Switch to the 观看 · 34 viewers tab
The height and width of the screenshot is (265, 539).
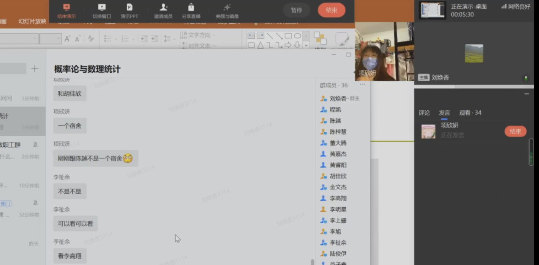point(470,113)
